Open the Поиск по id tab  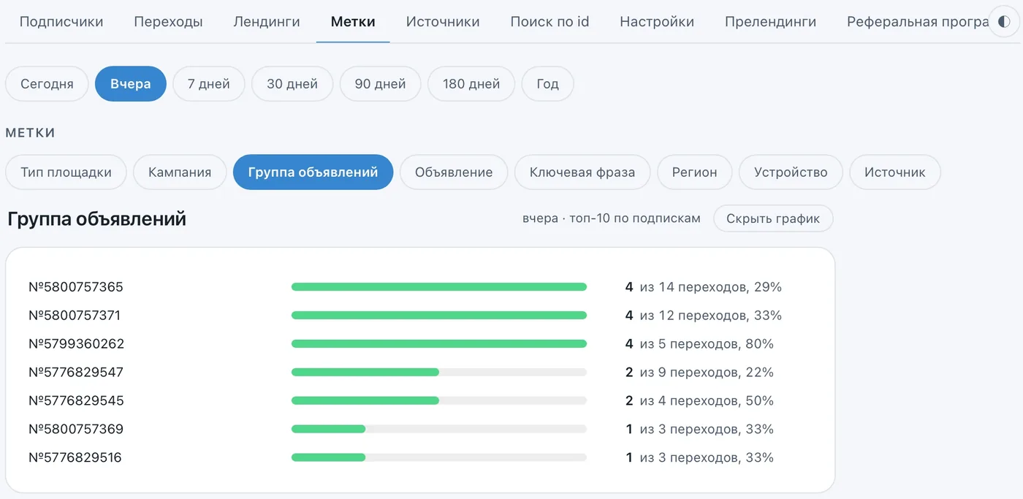[x=549, y=22]
